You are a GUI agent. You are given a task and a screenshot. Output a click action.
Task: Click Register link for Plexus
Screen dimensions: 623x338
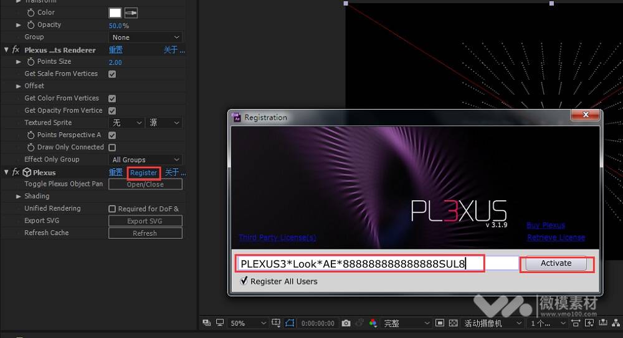pos(143,173)
